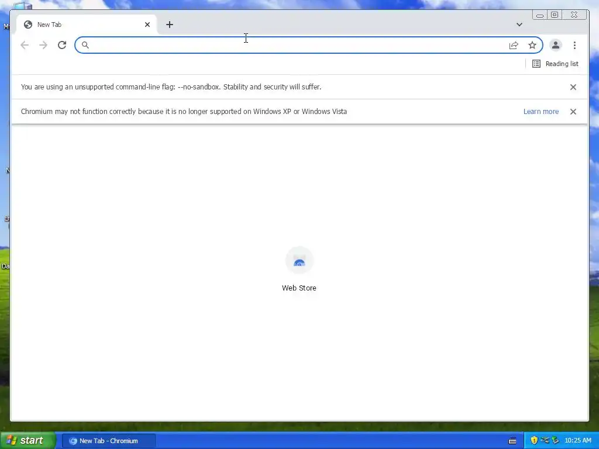Click the search magnifier in address bar
Viewport: 599px width, 449px height.
(85, 45)
